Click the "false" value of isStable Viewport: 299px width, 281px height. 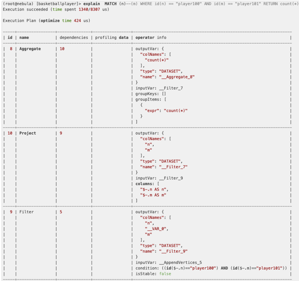click(x=165, y=274)
